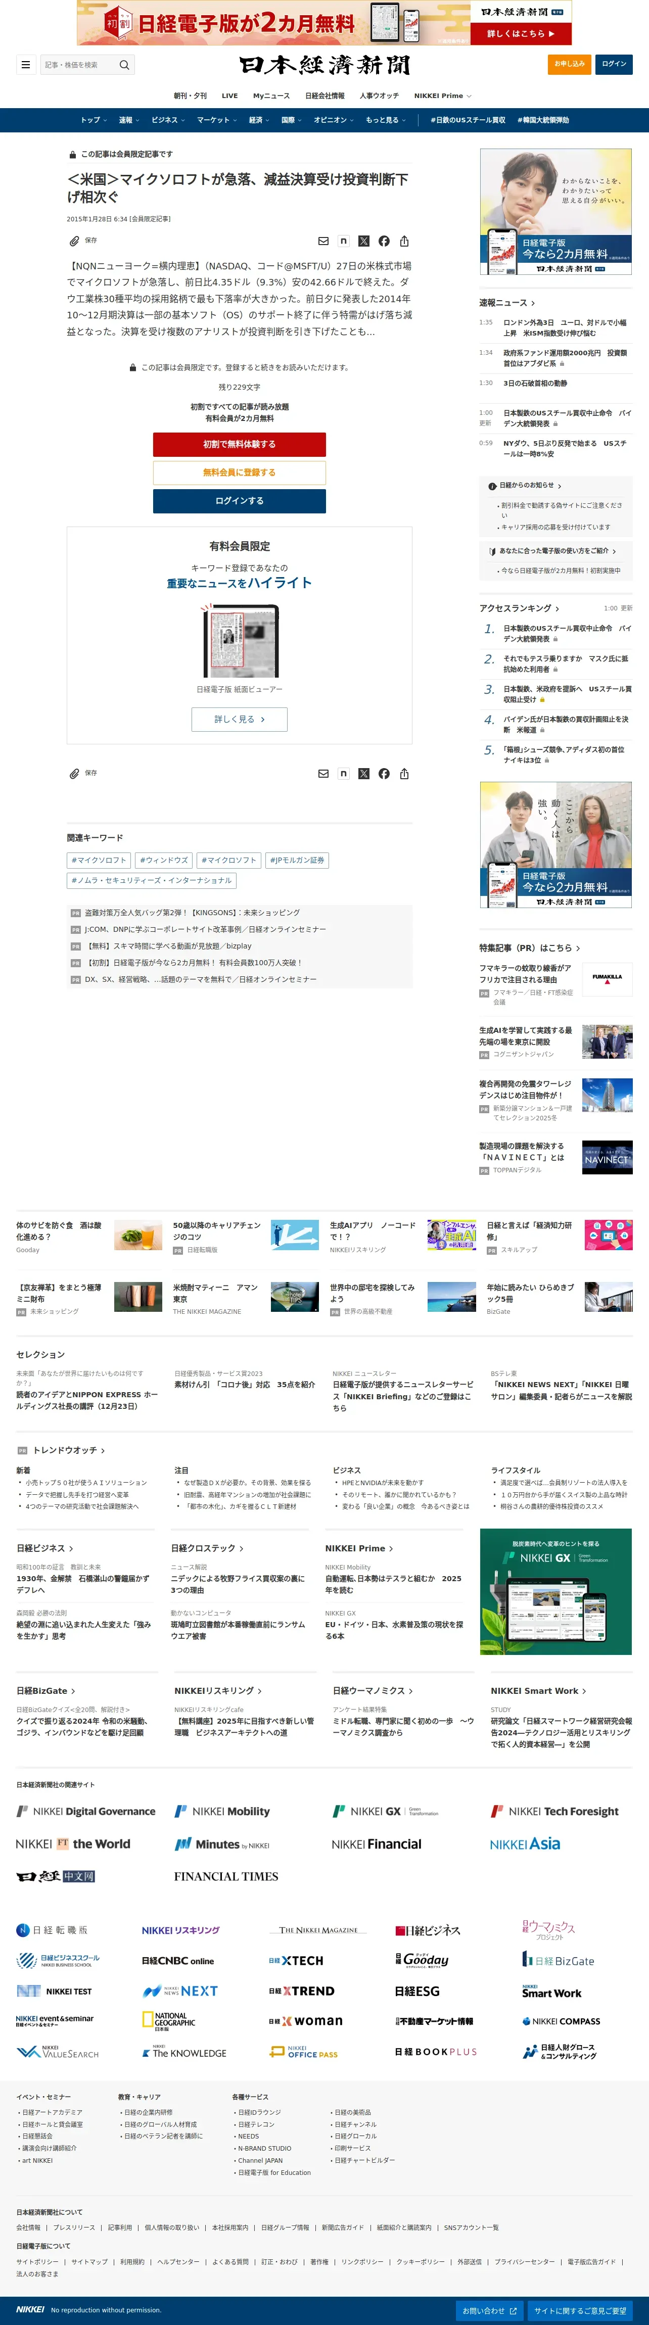Click the top share/export icon
The image size is (649, 2325).
pos(404,241)
